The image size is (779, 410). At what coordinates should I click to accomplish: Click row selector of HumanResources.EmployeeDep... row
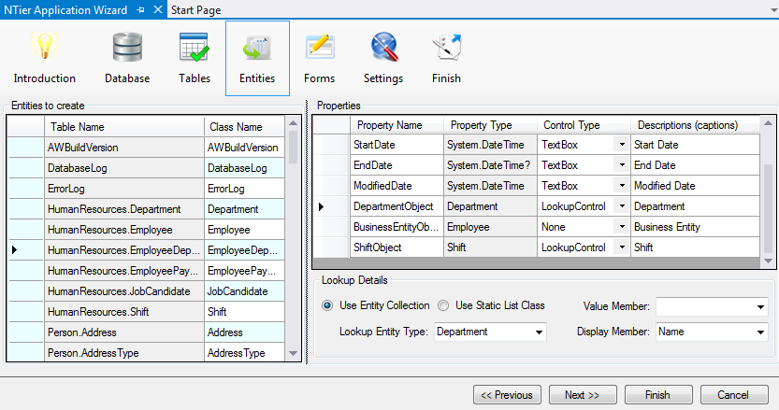26,250
